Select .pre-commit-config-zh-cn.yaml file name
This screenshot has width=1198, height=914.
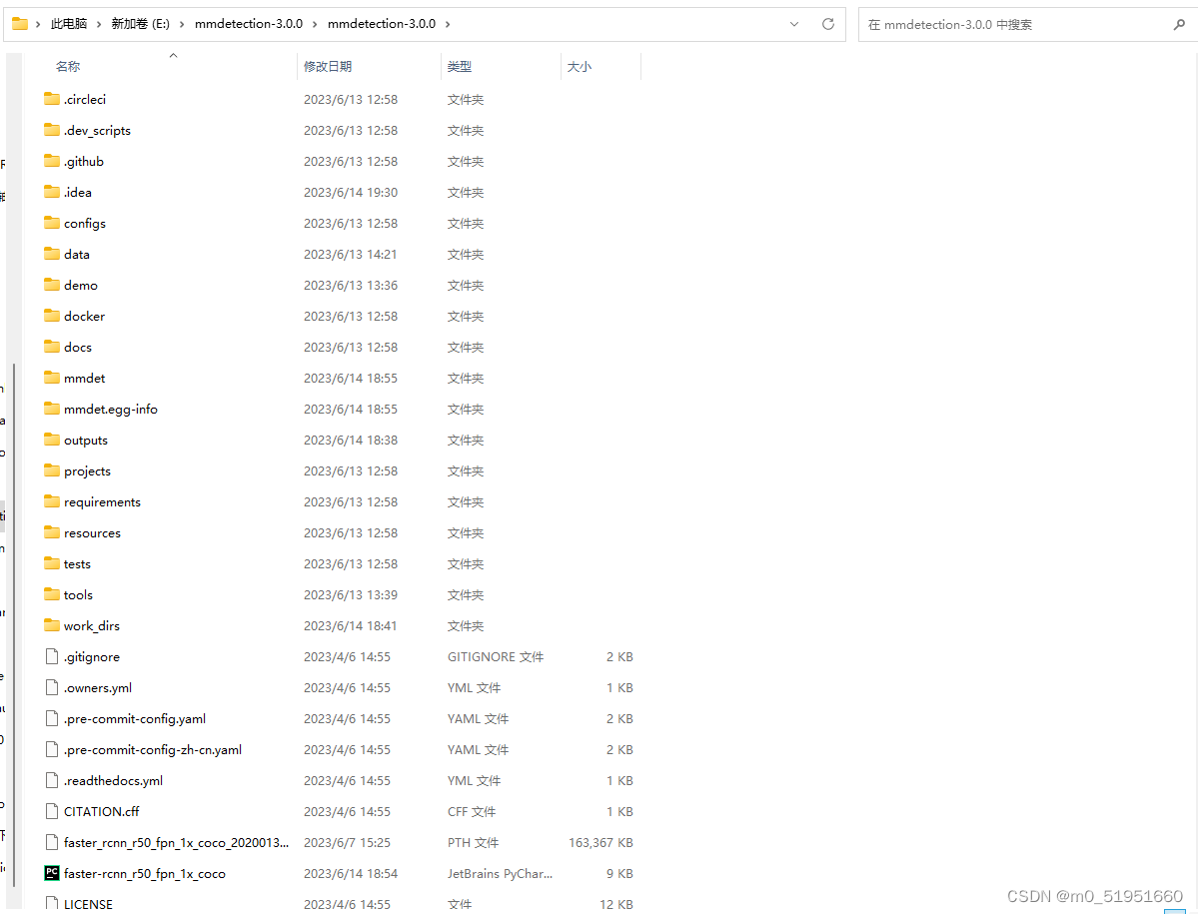tap(153, 750)
